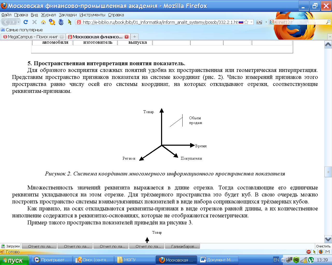Open the Галиакбаров... download item
Screen dimensions: 332x265
tap(182, 246)
